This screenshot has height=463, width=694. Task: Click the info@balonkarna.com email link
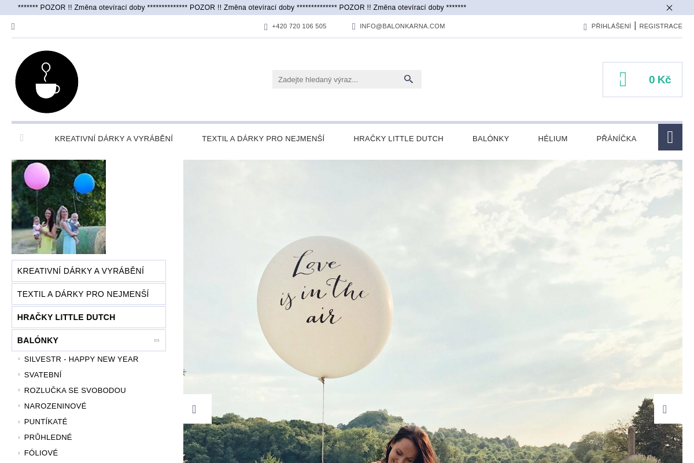click(x=402, y=26)
